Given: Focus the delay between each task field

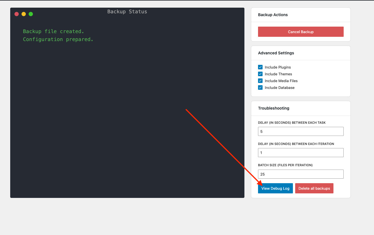Looking at the screenshot, I should [x=301, y=131].
